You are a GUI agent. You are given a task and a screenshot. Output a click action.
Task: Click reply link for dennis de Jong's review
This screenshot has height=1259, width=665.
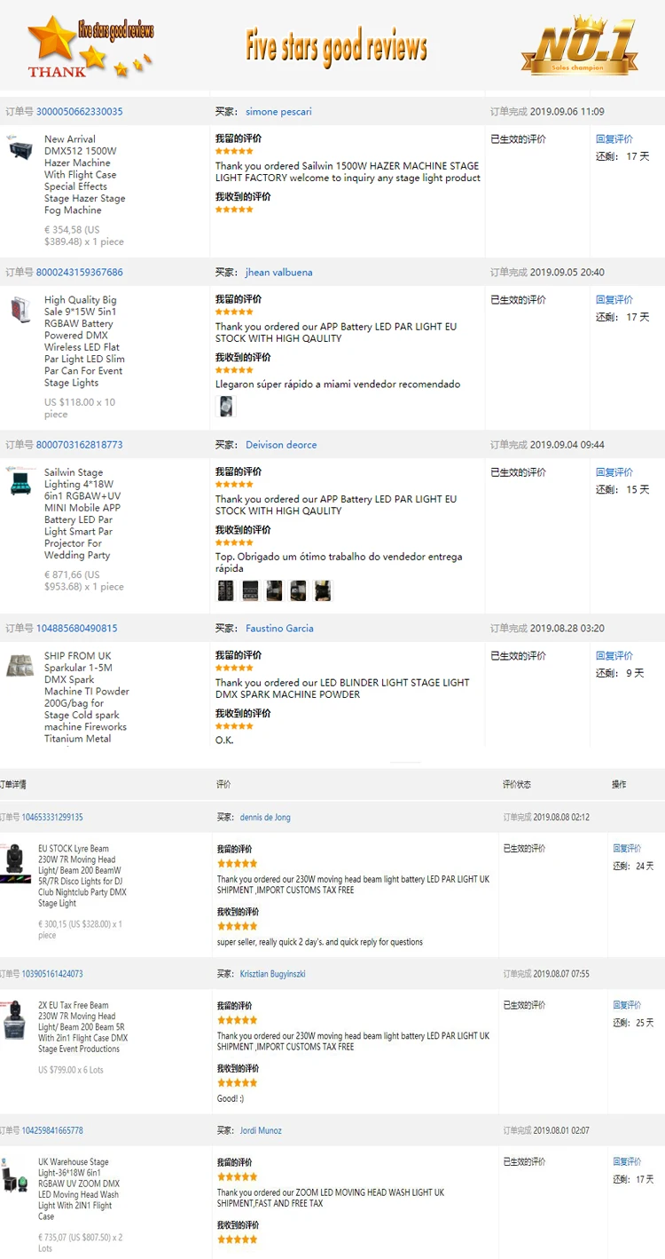pyautogui.click(x=627, y=849)
